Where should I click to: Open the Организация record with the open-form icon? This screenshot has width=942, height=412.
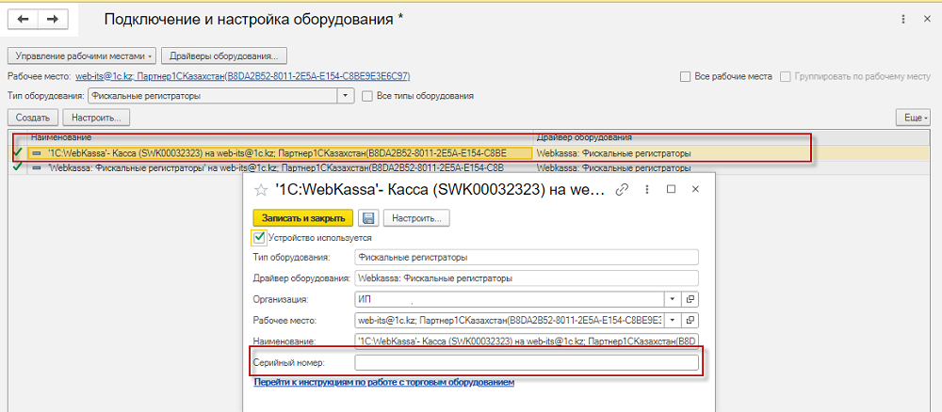690,298
